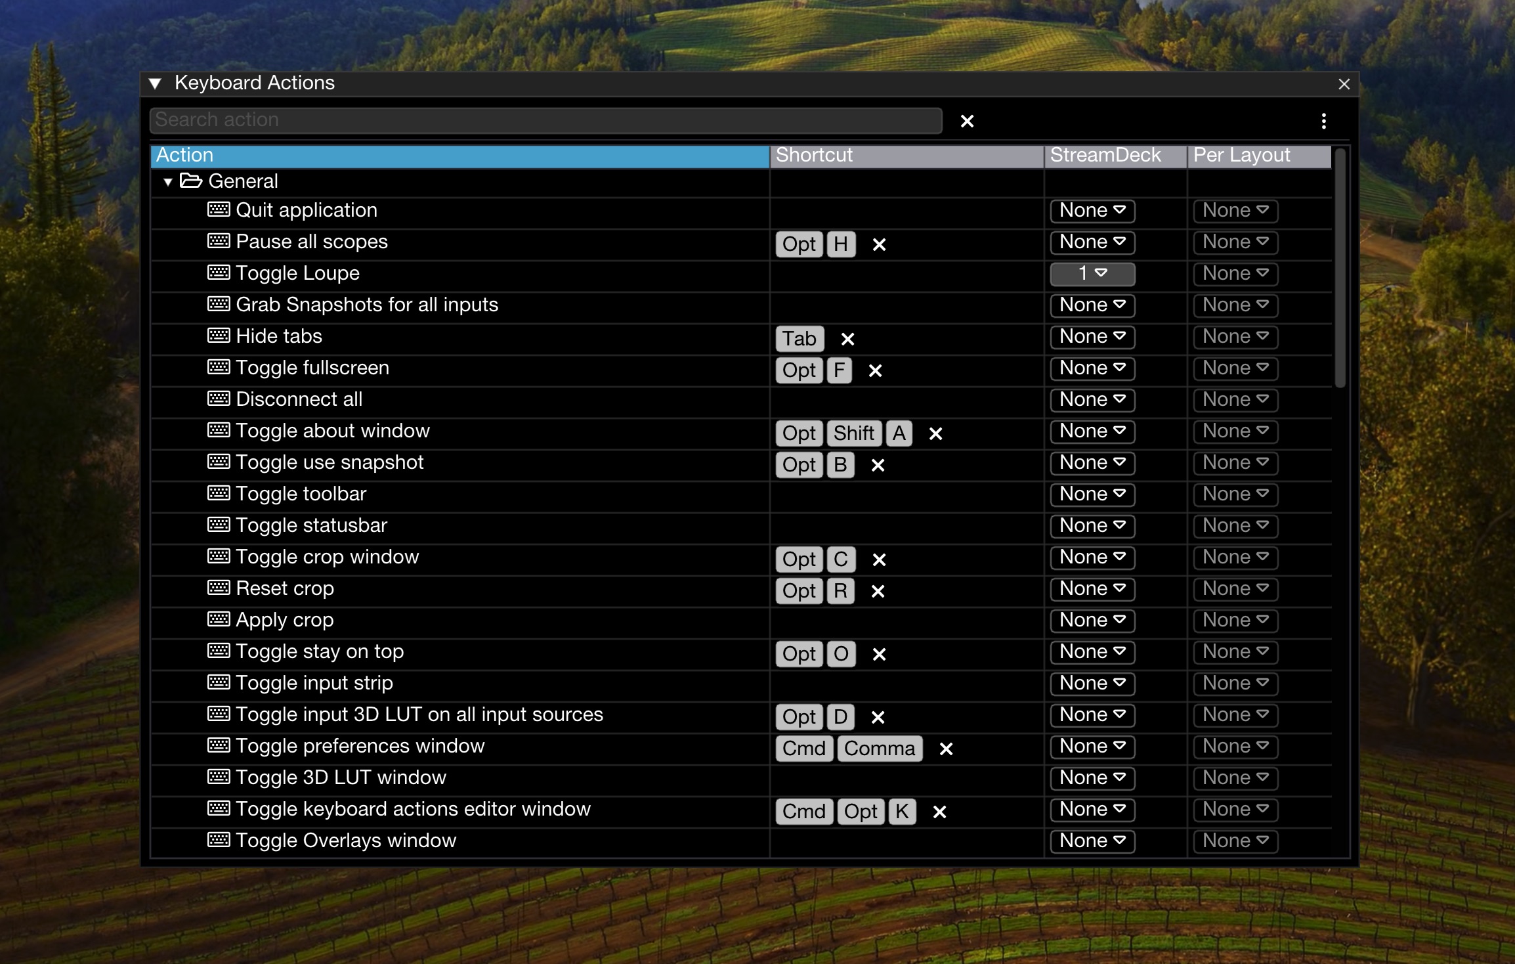Remove Cmd Comma shortcut for preferences window
The image size is (1515, 964).
(x=946, y=749)
